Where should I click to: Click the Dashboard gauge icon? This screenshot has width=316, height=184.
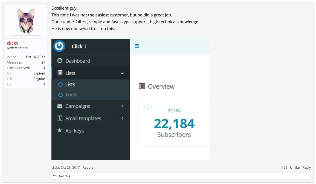(x=60, y=61)
